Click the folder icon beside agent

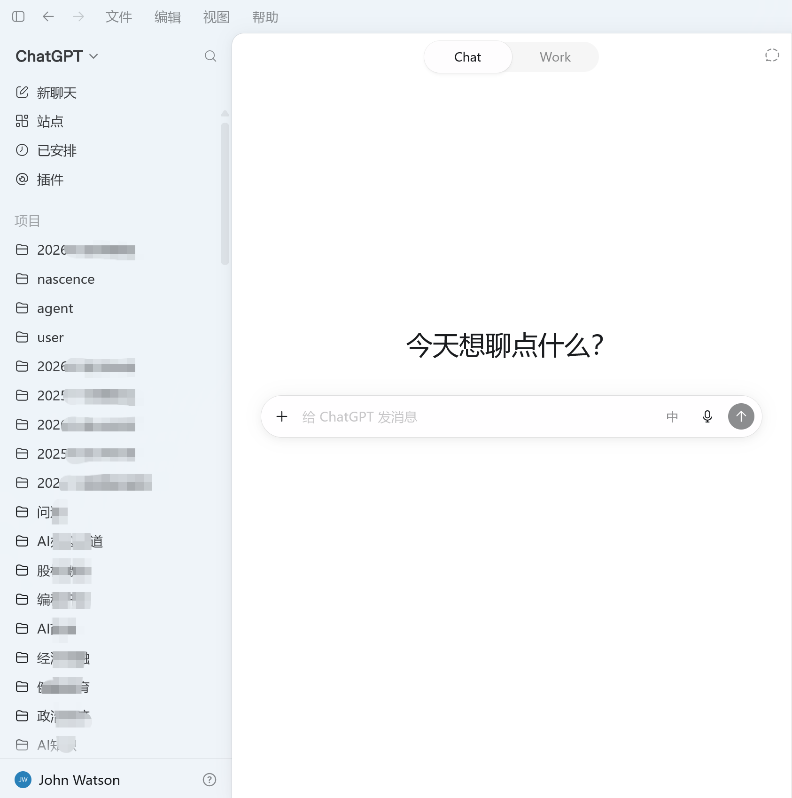(22, 308)
